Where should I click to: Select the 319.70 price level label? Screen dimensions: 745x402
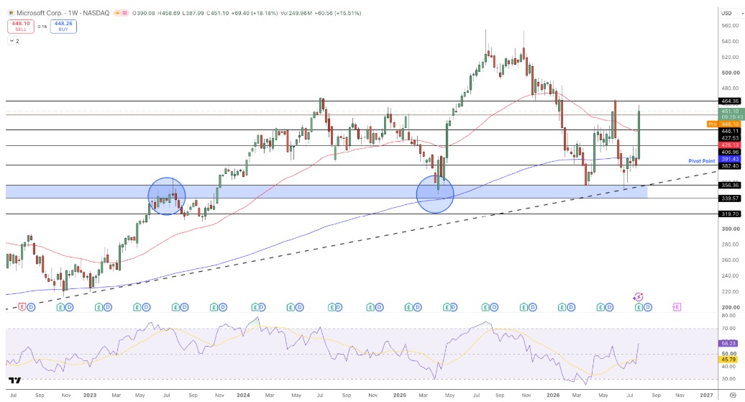click(729, 214)
